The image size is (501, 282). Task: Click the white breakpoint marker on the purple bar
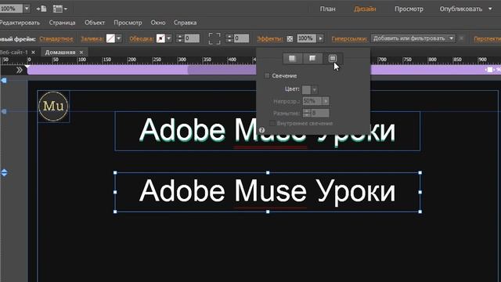489,70
